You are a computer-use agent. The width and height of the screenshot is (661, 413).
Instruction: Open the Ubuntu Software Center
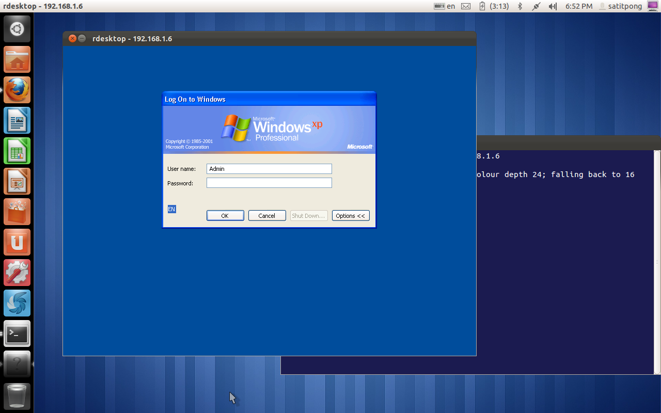click(x=17, y=212)
